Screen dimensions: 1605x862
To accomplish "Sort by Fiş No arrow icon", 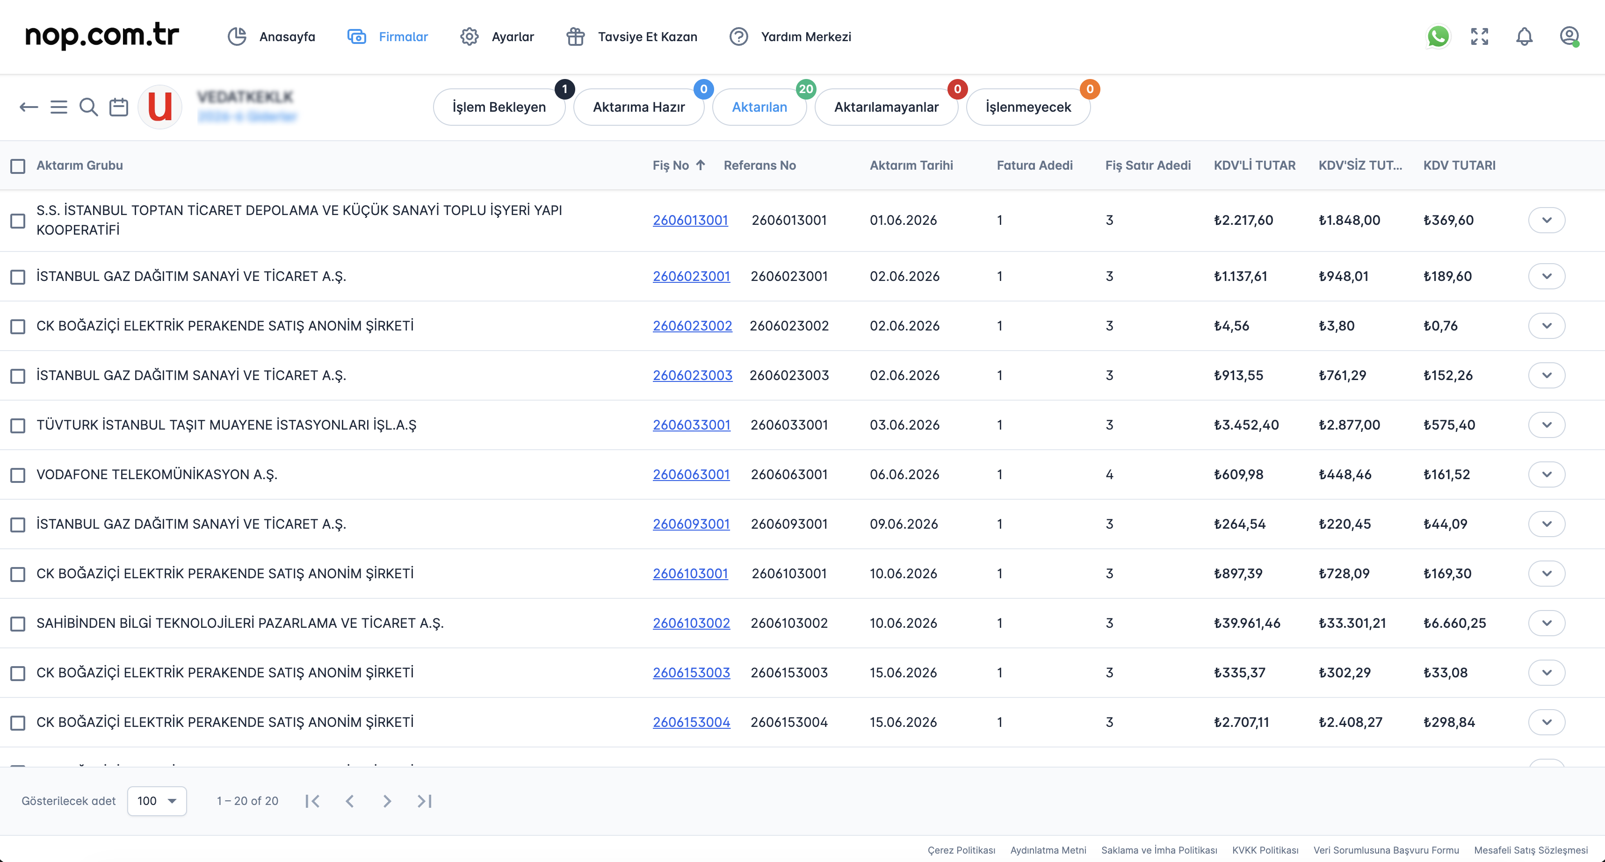I will (701, 165).
